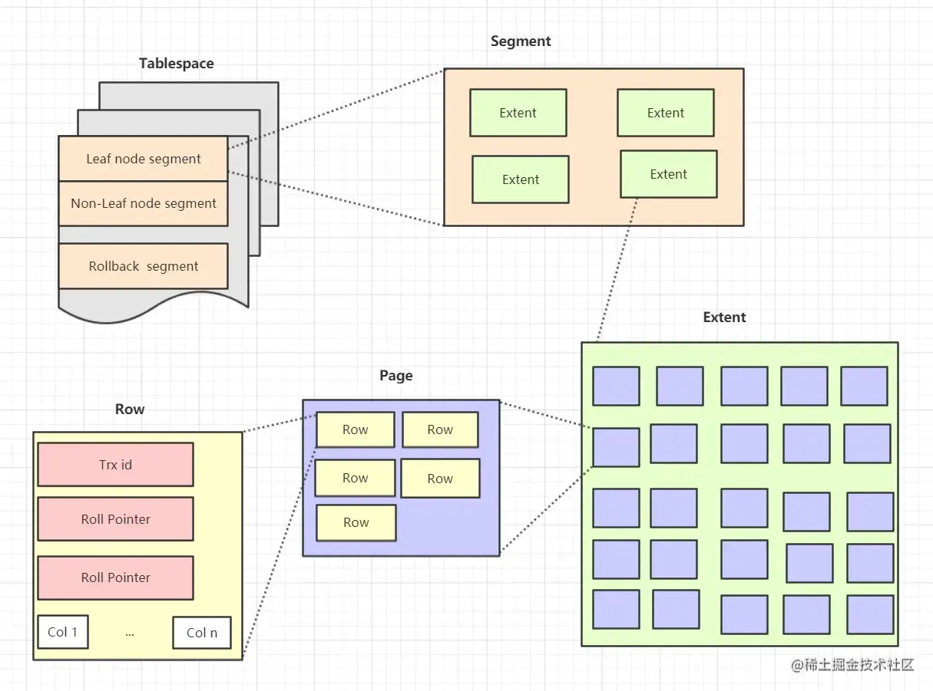The width and height of the screenshot is (933, 691).
Task: Select the "Col n" box
Action: pyautogui.click(x=202, y=633)
